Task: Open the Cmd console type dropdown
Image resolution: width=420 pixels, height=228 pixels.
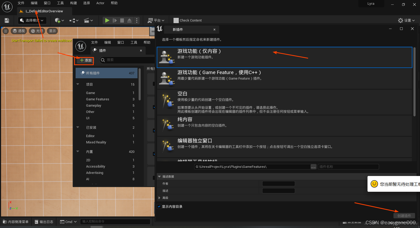Action: click(x=68, y=222)
